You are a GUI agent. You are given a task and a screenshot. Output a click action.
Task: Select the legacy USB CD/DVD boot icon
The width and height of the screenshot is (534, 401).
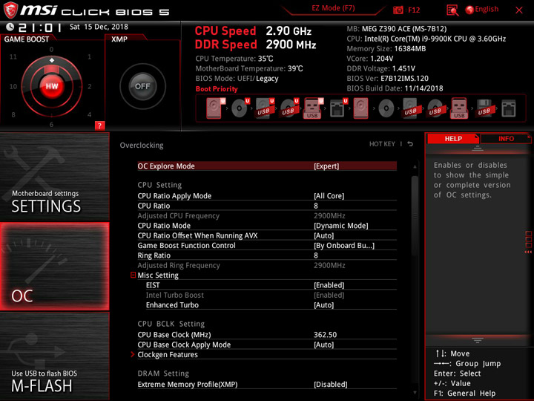(x=435, y=108)
